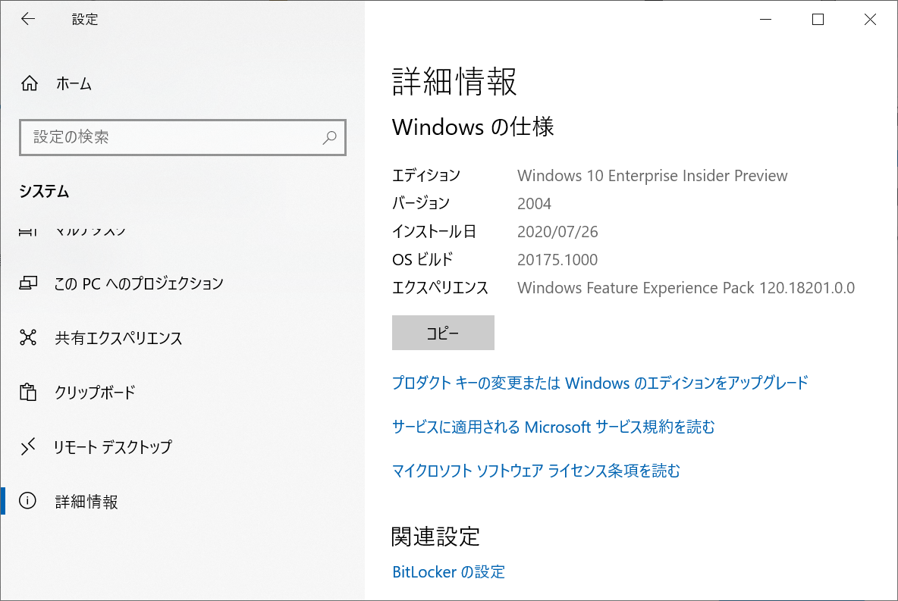Click the エクスペリエンス label
This screenshot has height=601, width=898.
point(440,287)
